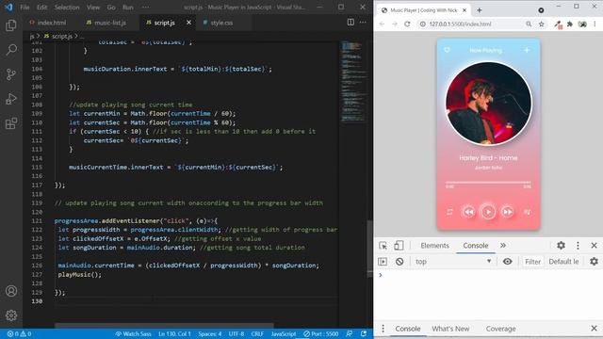Click Watch Sass in the status bar
Screen dimensions: 603x339
[133, 333]
